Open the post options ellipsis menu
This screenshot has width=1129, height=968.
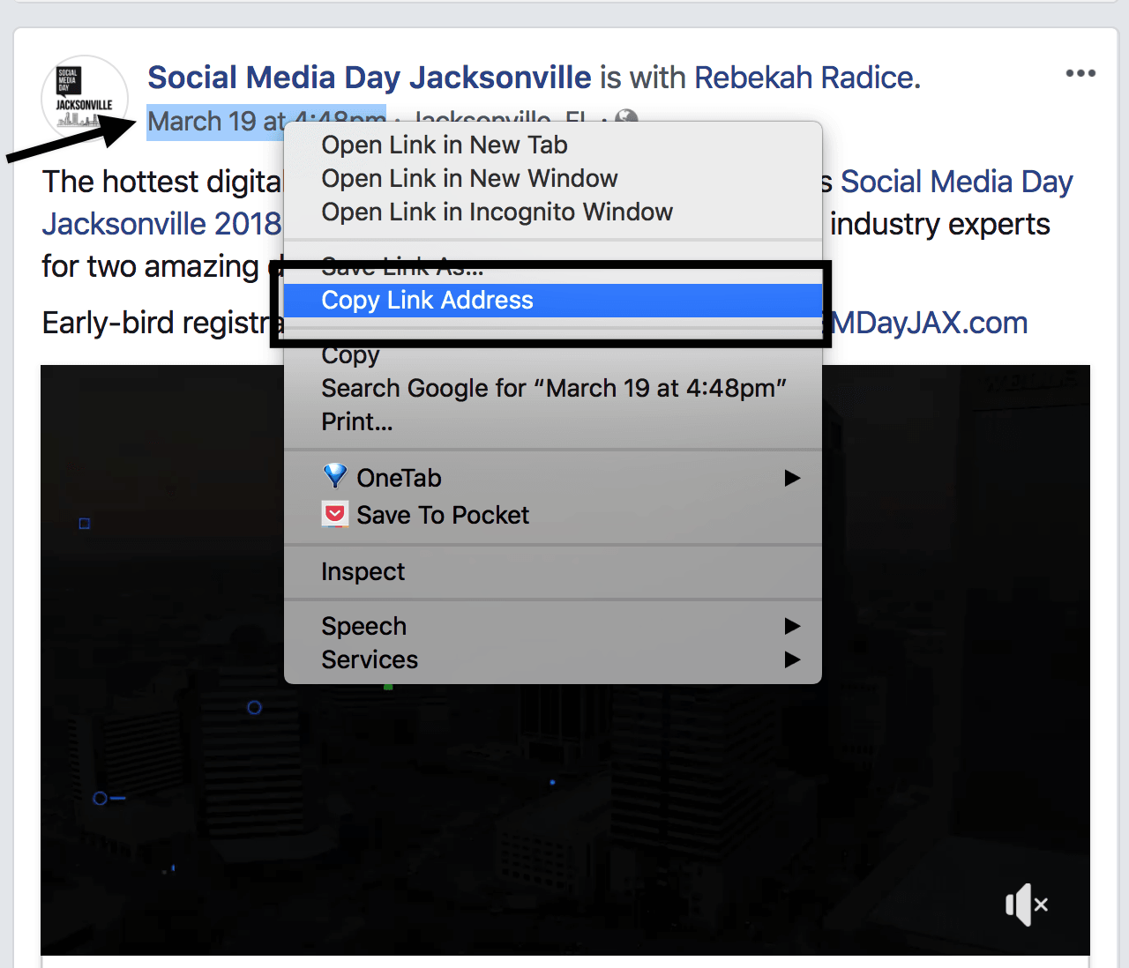[x=1080, y=72]
